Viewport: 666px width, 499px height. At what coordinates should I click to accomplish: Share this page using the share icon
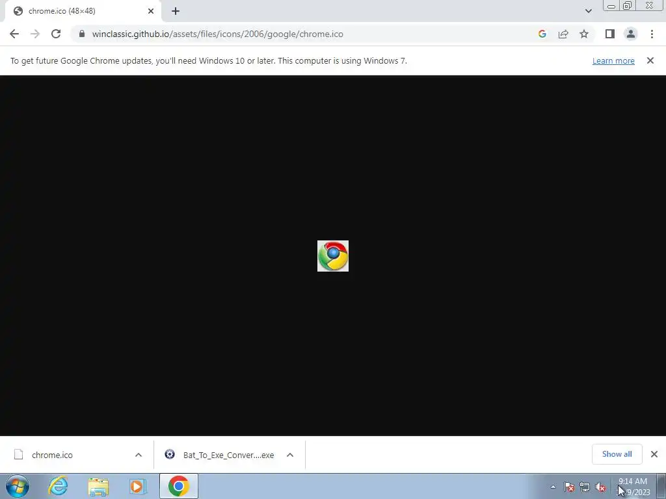[563, 34]
